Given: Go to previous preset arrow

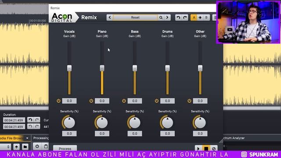Looking at the screenshot, I should click(x=110, y=18).
